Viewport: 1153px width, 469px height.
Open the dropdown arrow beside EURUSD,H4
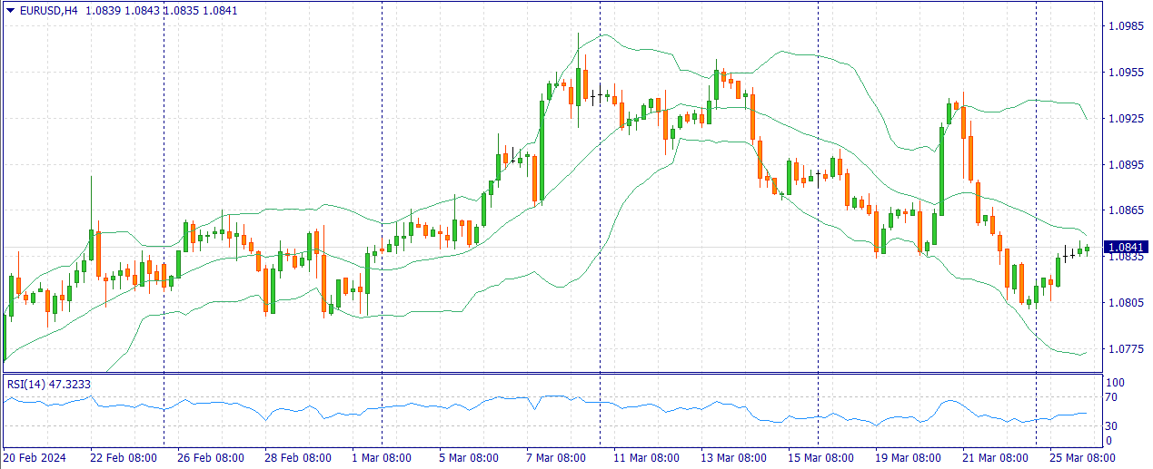pos(10,10)
